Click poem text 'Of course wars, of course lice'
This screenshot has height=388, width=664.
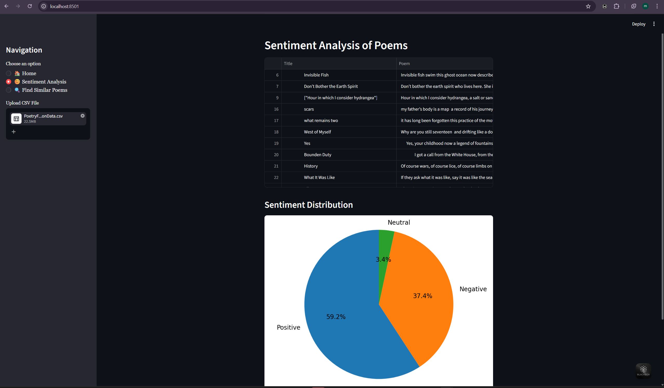444,166
